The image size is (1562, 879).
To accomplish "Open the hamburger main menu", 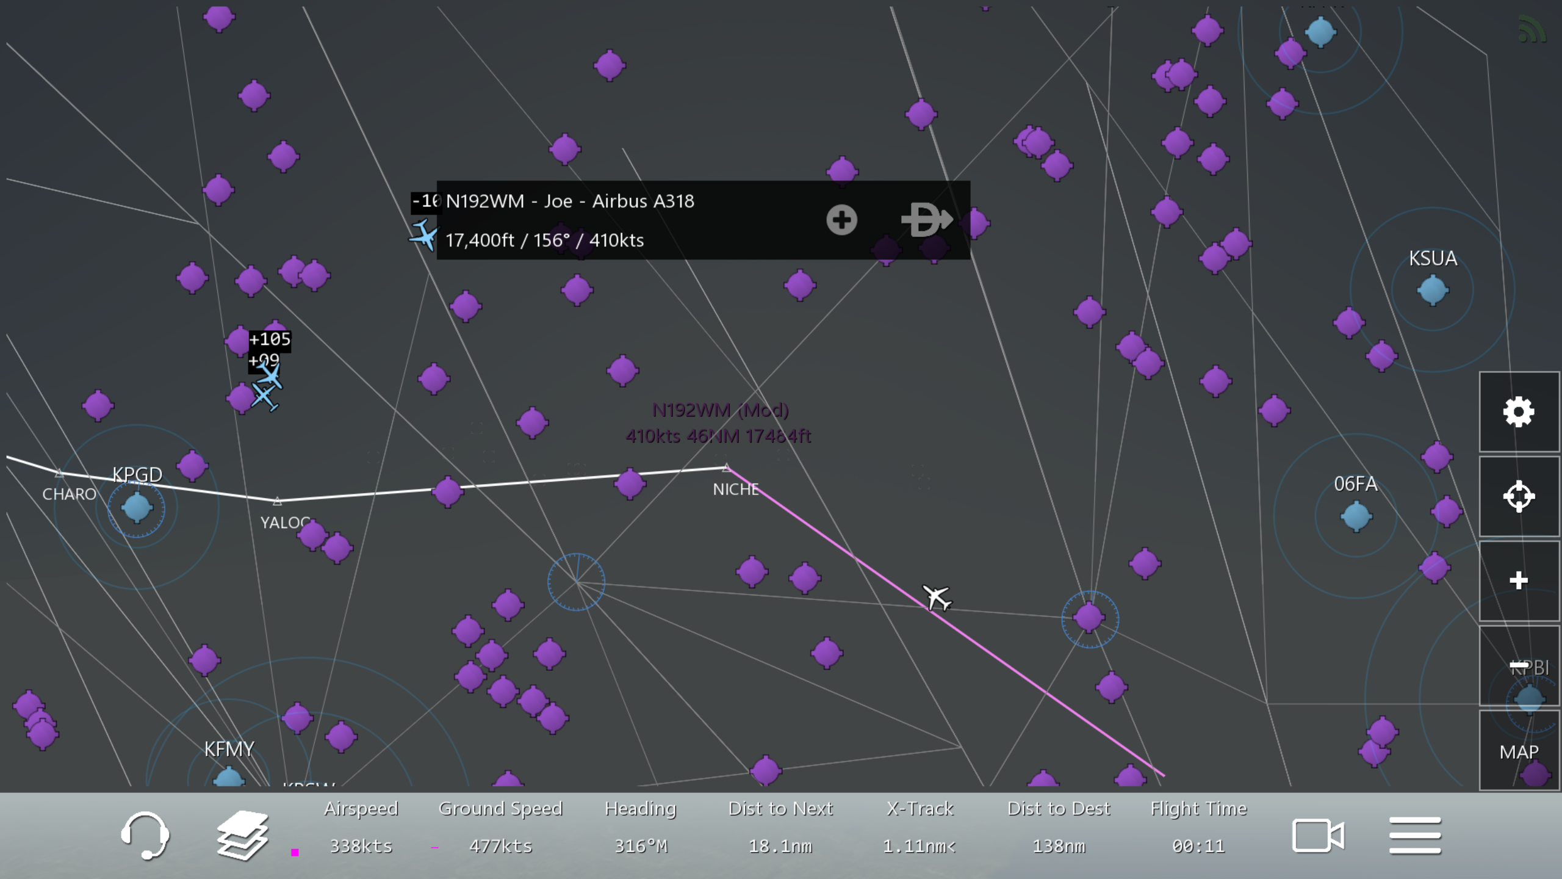I will tap(1415, 835).
